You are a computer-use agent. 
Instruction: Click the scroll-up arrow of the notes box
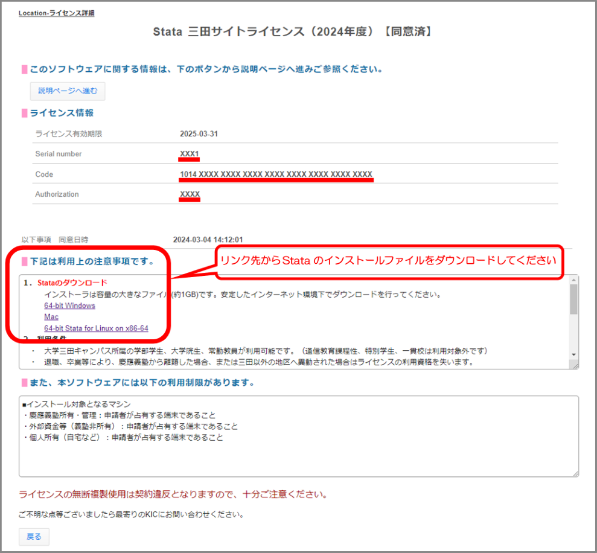pyautogui.click(x=574, y=280)
